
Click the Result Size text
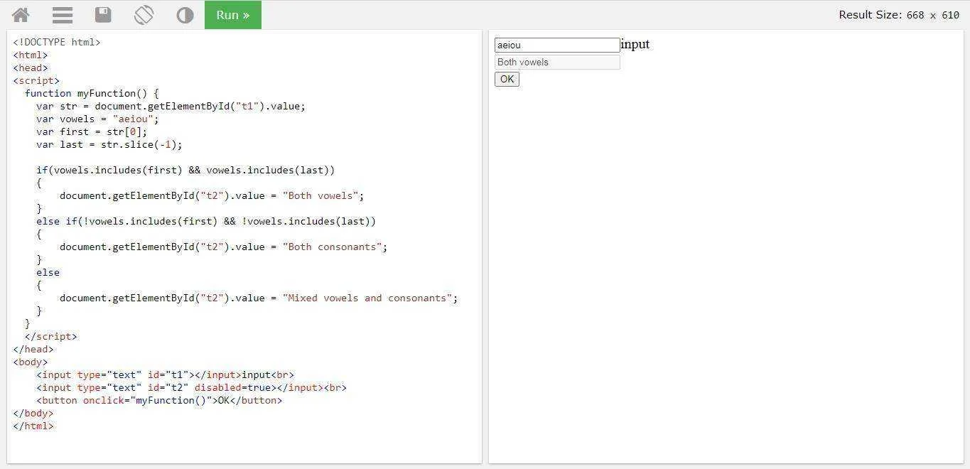coord(899,15)
